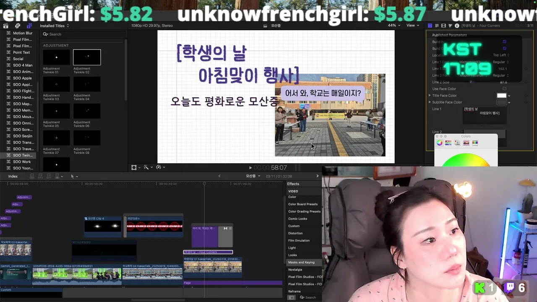Select the color wheel tab in Colors window
Screen dimensions: 537x302
[x=439, y=143]
